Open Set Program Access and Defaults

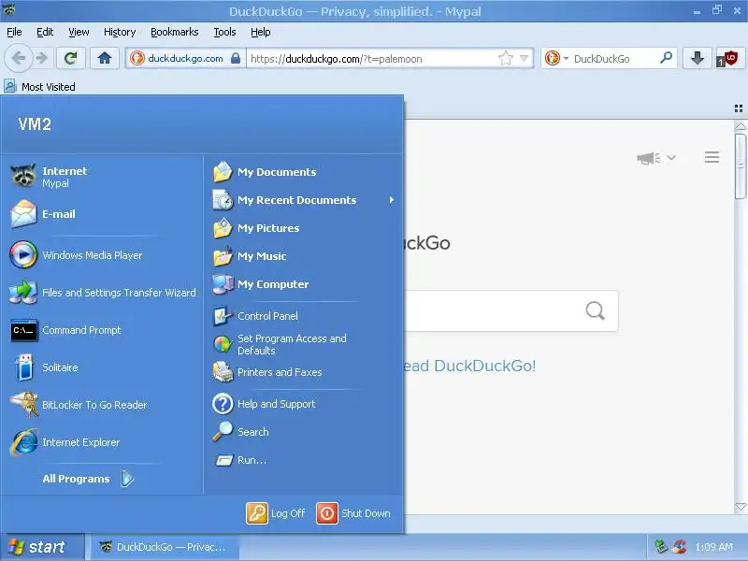click(x=305, y=344)
